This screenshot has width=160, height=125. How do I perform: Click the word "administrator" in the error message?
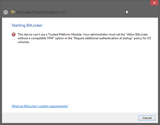(103, 34)
